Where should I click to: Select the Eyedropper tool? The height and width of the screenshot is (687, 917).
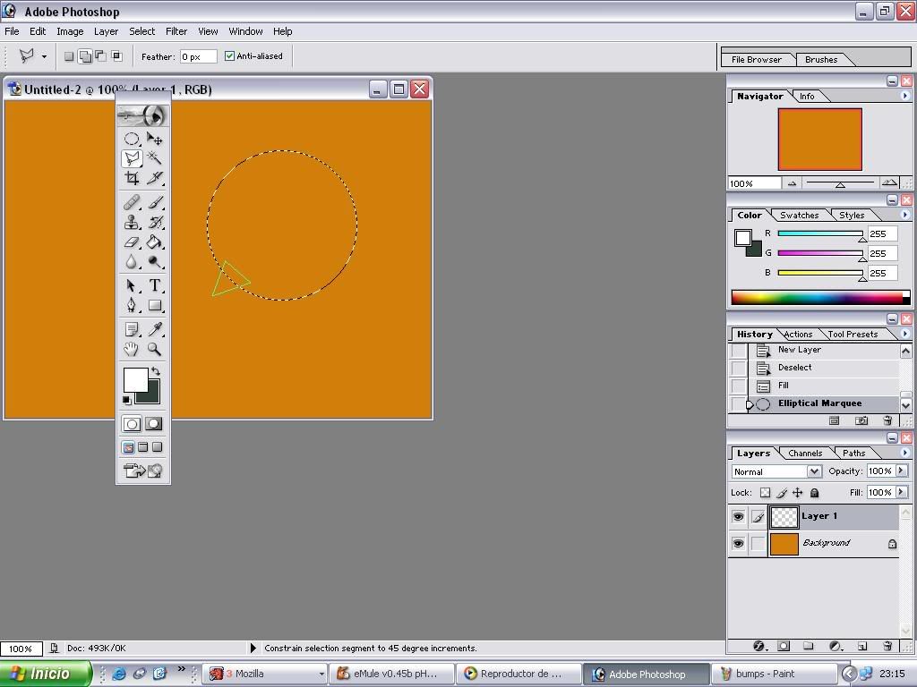pos(155,330)
